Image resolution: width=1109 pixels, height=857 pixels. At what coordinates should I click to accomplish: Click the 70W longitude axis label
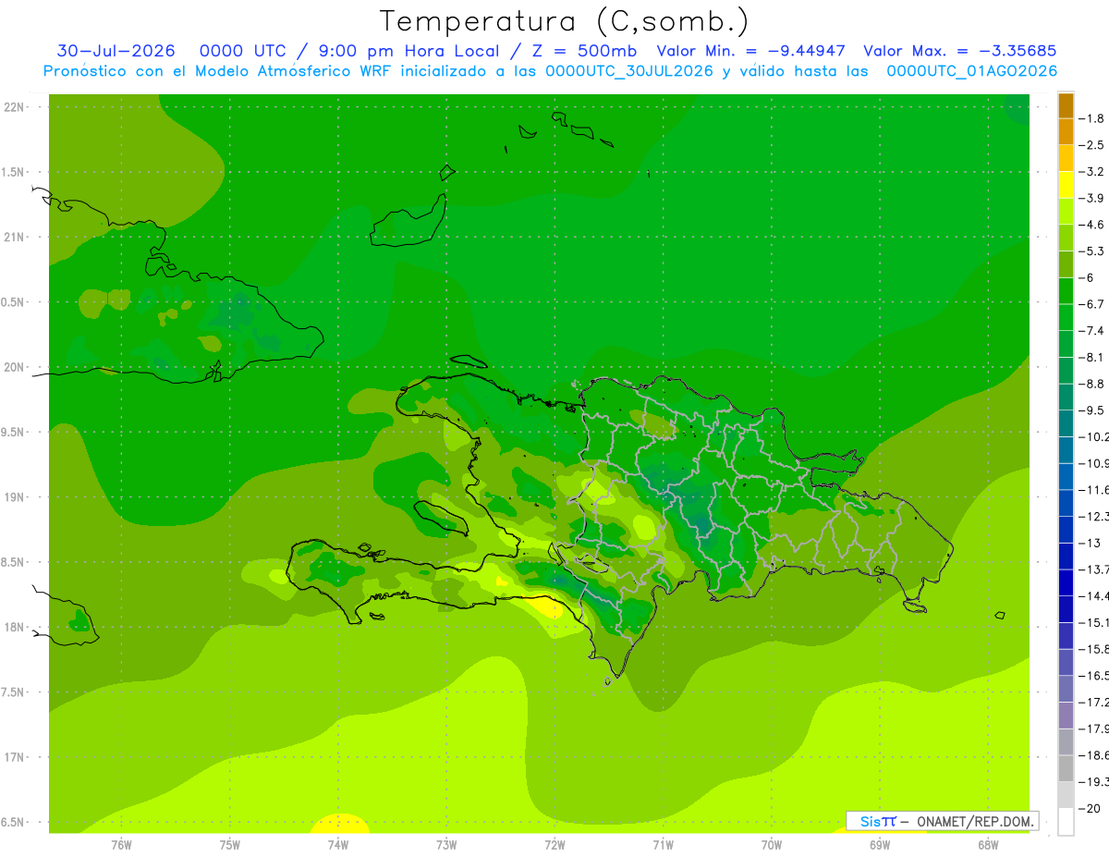[772, 845]
